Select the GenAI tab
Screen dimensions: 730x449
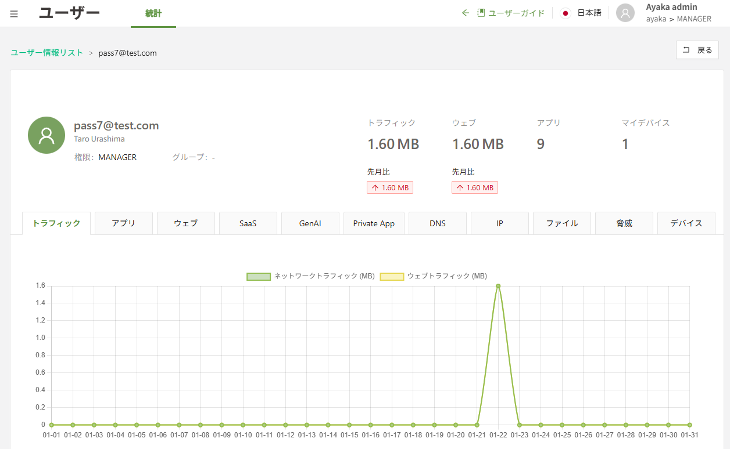310,223
